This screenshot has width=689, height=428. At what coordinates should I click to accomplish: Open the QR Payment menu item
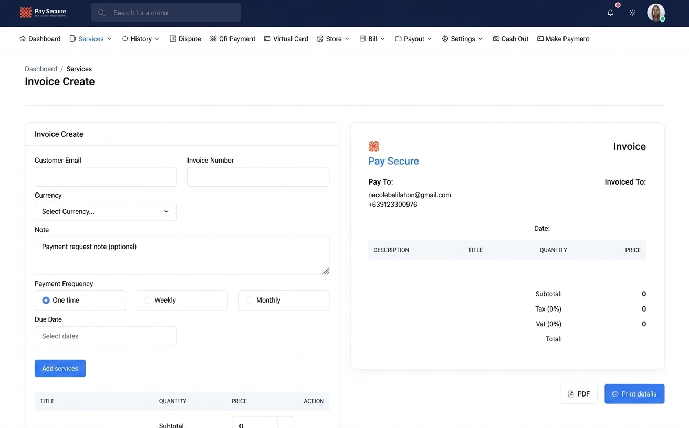pyautogui.click(x=233, y=39)
